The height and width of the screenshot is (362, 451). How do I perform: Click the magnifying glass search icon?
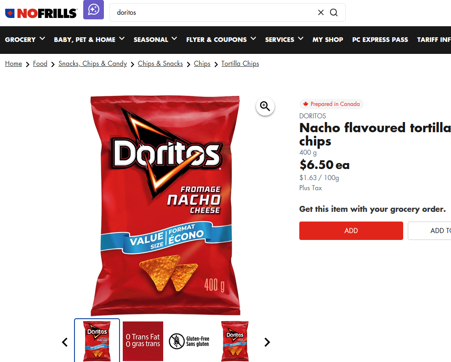tap(334, 12)
